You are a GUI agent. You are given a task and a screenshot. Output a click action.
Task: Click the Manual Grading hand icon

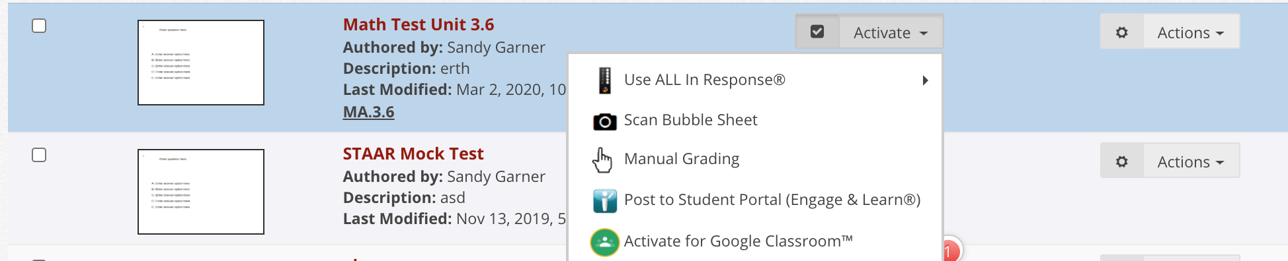(x=602, y=159)
